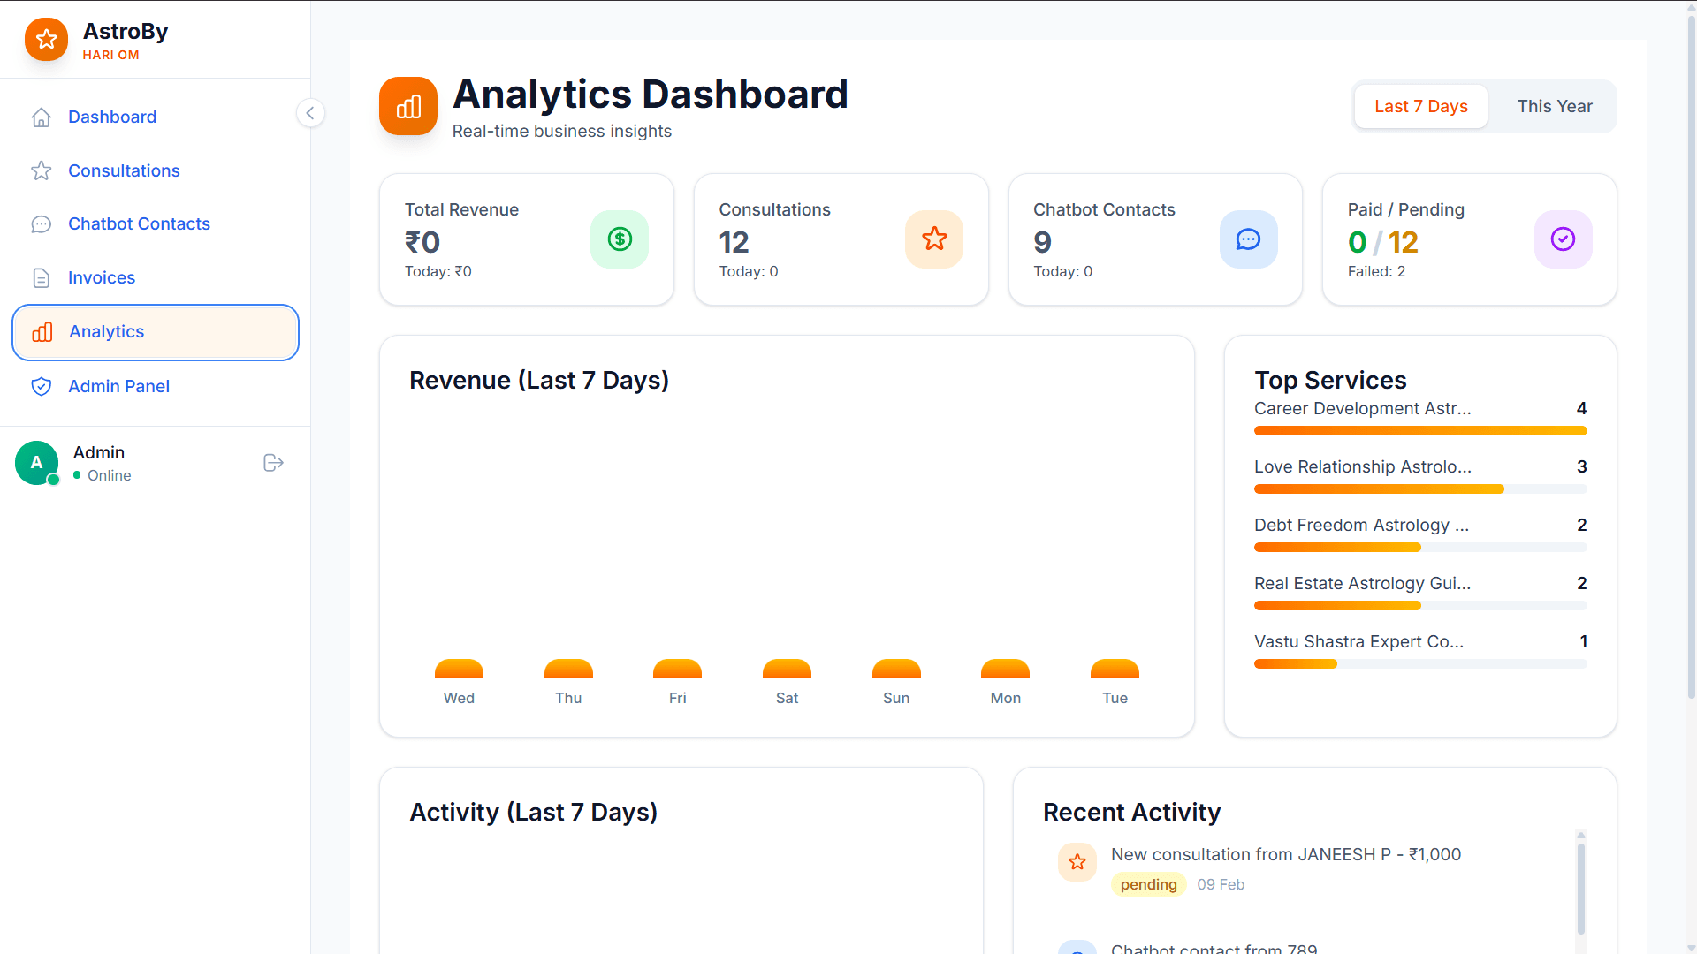Viewport: 1697px width, 954px height.
Task: Click the Tuesday revenue bar
Action: pyautogui.click(x=1115, y=670)
